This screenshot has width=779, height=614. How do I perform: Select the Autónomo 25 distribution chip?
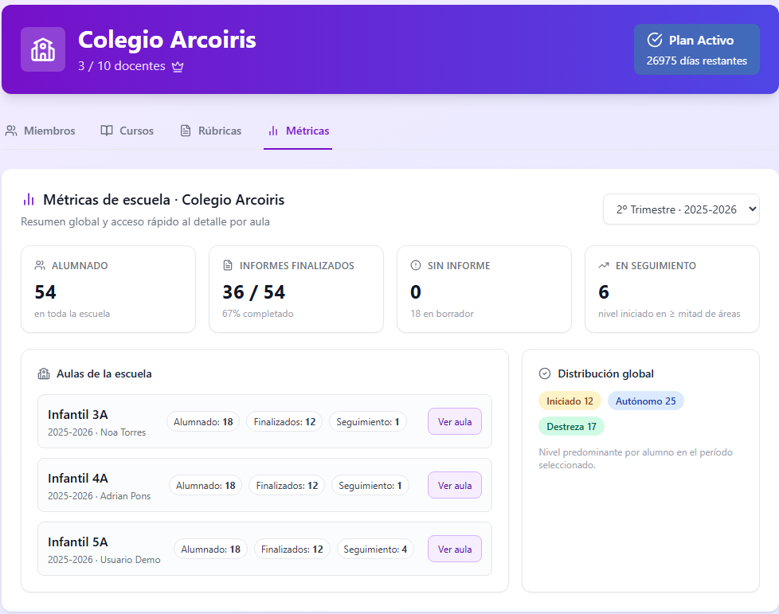[x=646, y=401]
